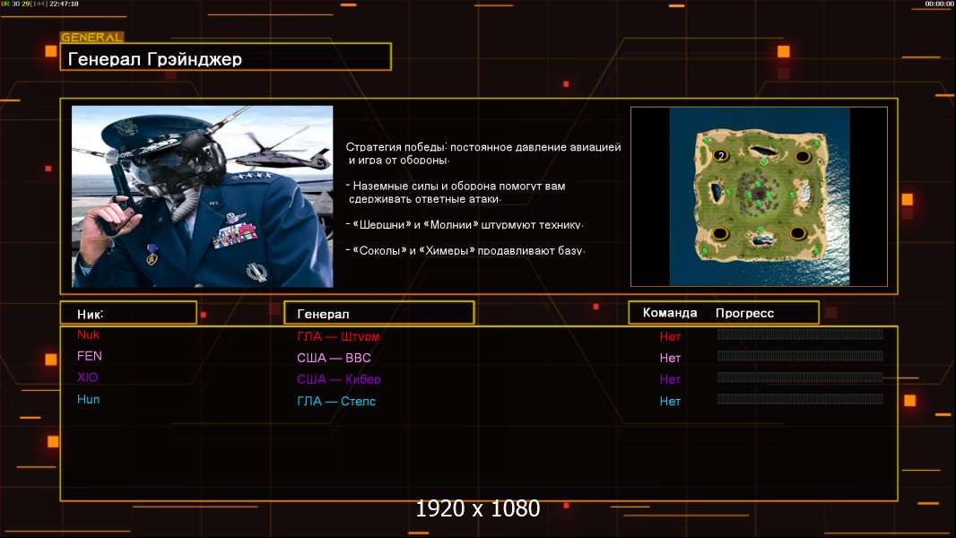Select the GENERAL tab label
The image size is (956, 538).
pos(91,38)
